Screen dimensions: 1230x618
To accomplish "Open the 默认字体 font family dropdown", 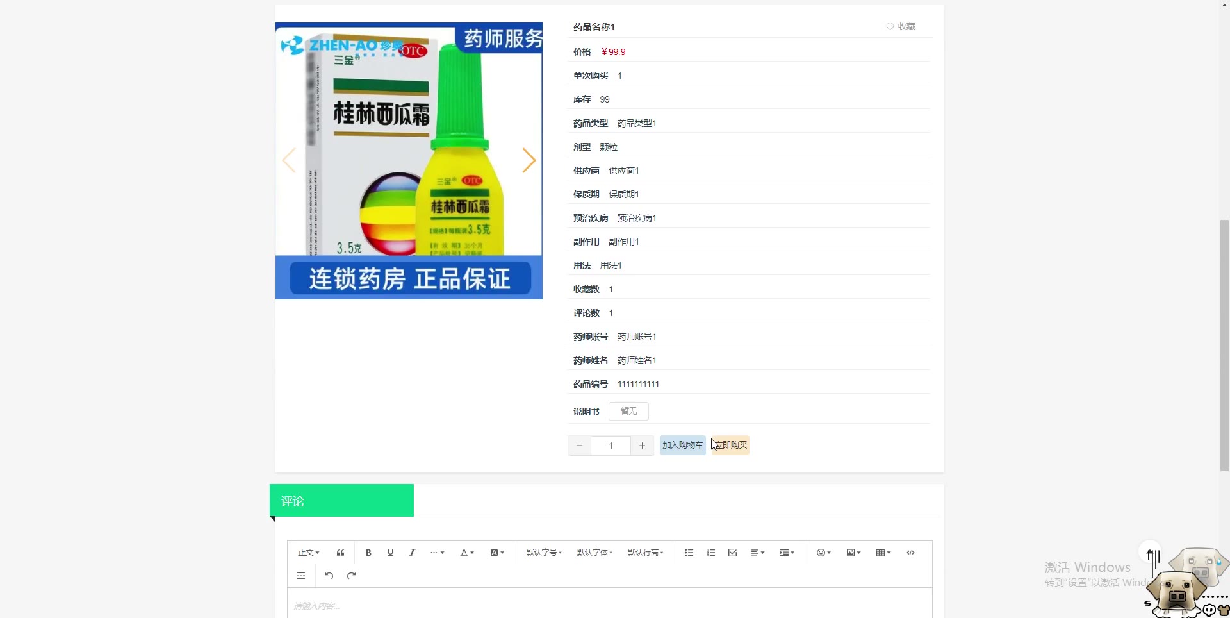I will coord(594,553).
